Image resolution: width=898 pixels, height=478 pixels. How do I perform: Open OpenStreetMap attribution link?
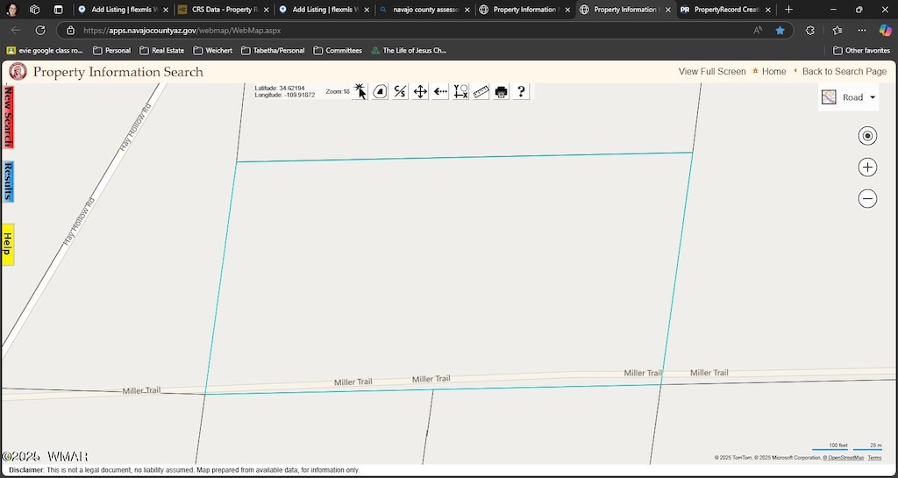843,458
